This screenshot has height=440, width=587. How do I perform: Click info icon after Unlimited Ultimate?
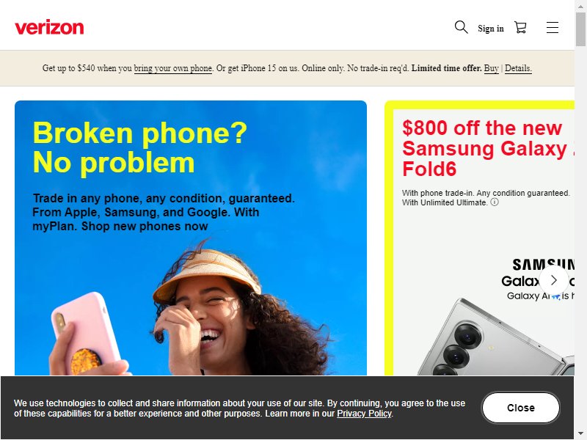pos(495,202)
